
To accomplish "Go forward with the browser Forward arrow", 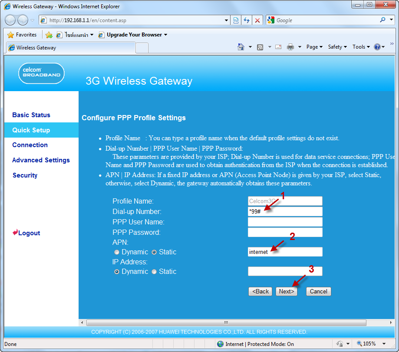I will click(23, 20).
